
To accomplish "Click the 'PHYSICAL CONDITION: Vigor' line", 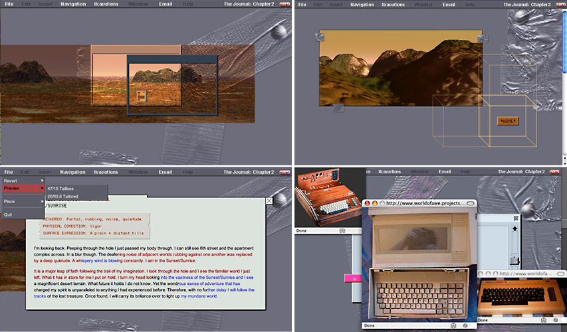I will [72, 226].
